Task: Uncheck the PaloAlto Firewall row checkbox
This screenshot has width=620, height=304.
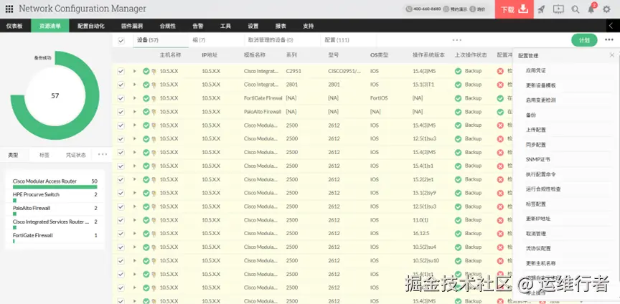Action: 121,112
